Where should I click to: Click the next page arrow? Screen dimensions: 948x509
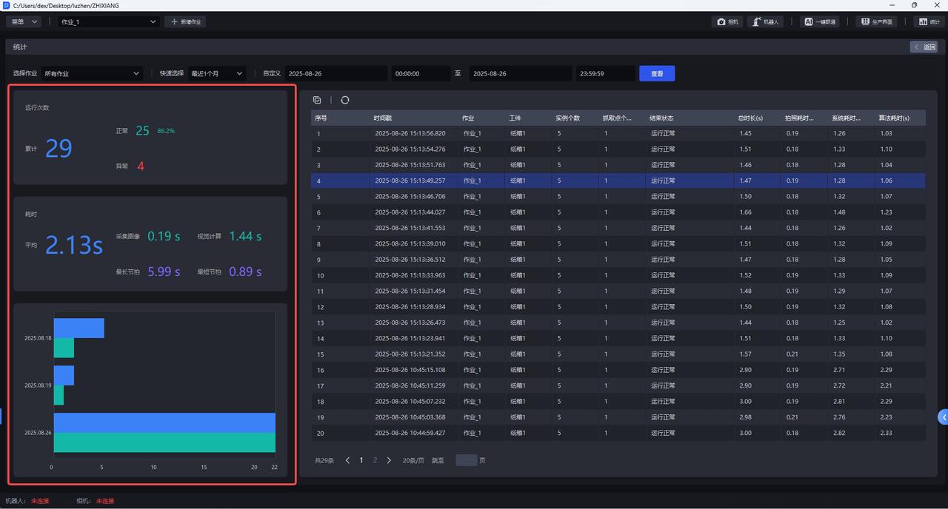click(x=389, y=460)
